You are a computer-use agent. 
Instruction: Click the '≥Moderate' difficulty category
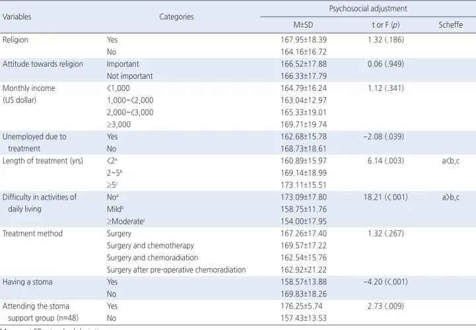tap(126, 221)
